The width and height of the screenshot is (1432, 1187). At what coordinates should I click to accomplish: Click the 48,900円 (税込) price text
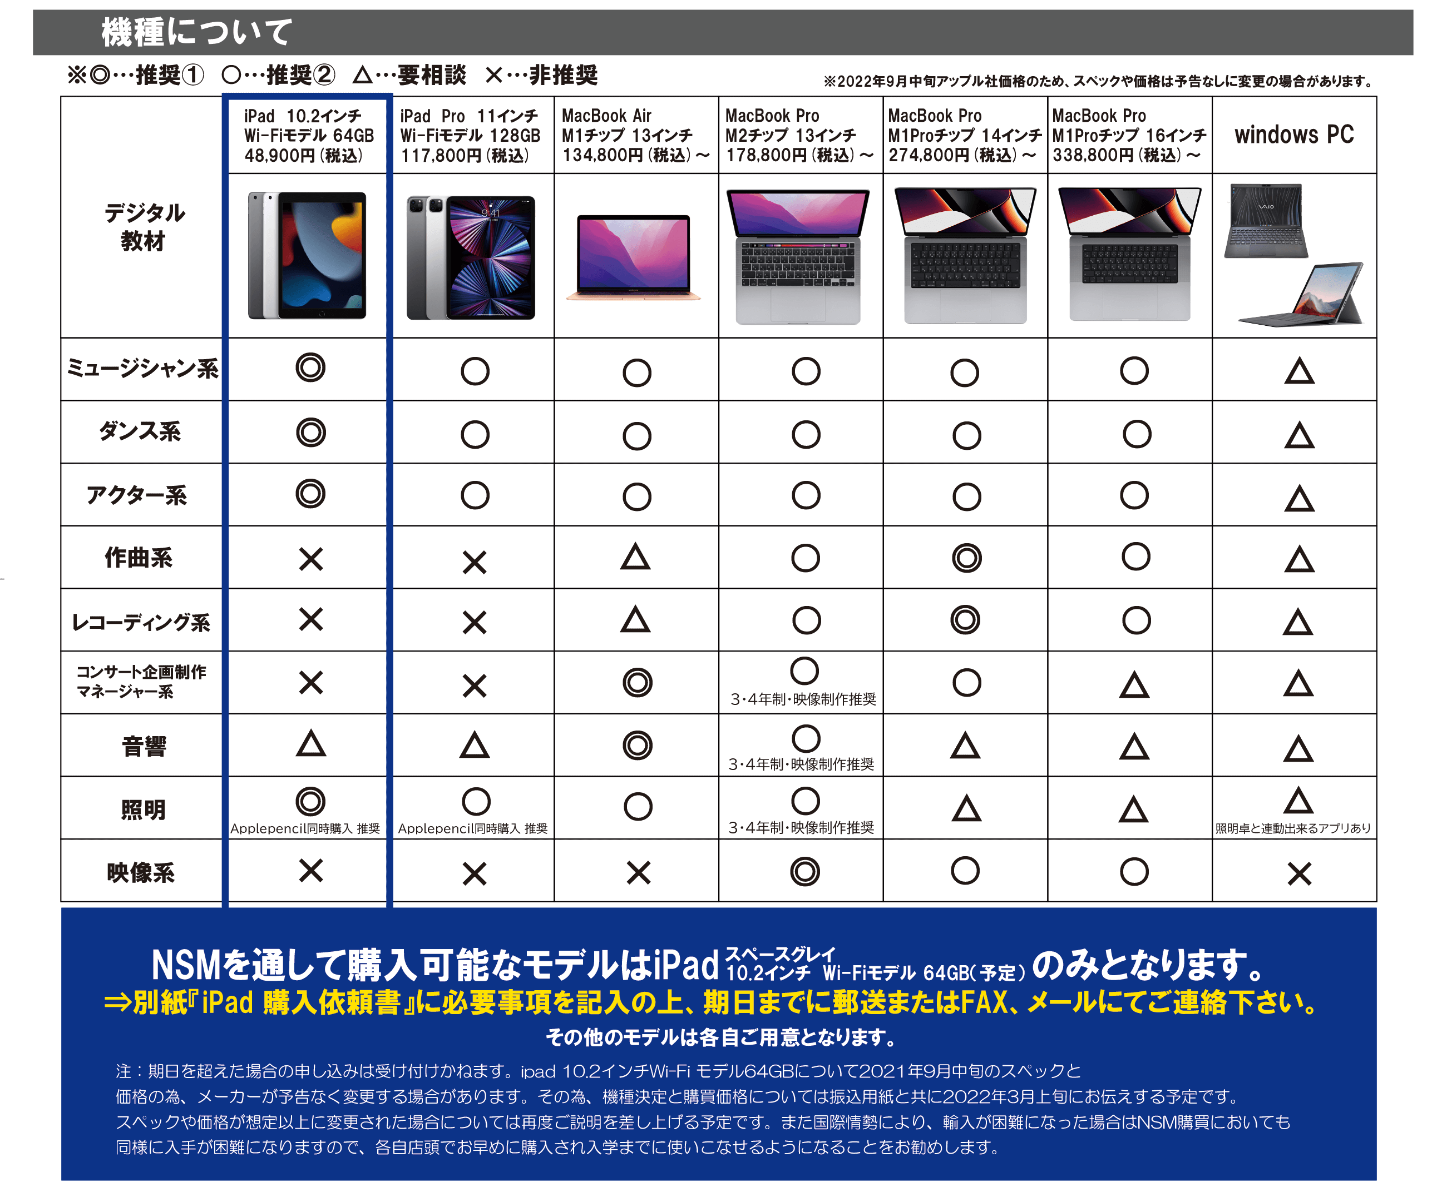pyautogui.click(x=304, y=156)
